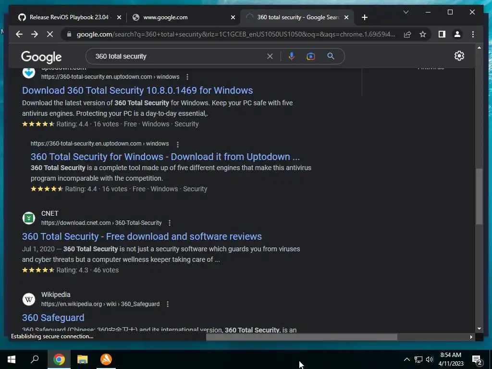Click the horizontal scrollbar thumb
The height and width of the screenshot is (369, 492).
coord(302,337)
